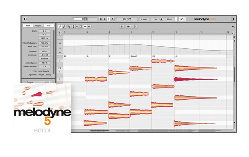
Task: Start playback with the play button
Action: pos(108,19)
